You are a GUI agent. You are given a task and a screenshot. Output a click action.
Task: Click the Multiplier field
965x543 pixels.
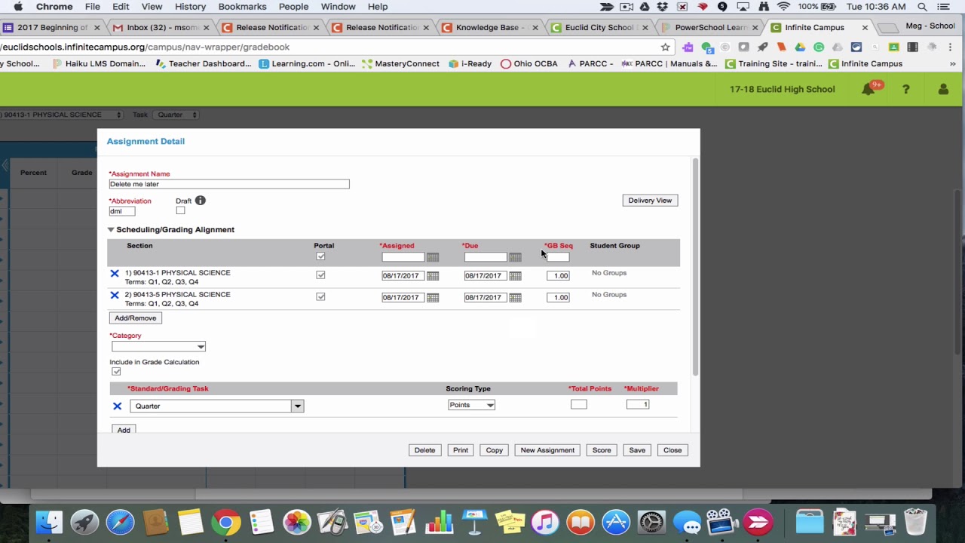pyautogui.click(x=638, y=405)
